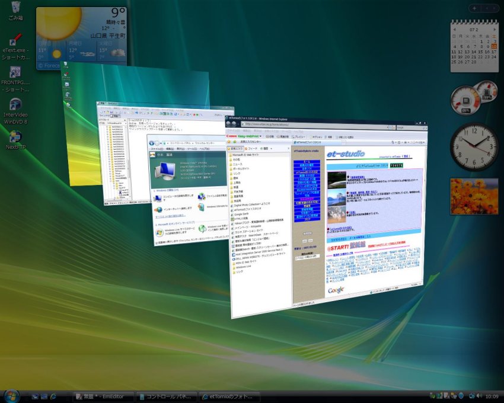Click the train photo thumbnail on web page
Image resolution: width=504 pixels, height=403 pixels.
coord(337,180)
